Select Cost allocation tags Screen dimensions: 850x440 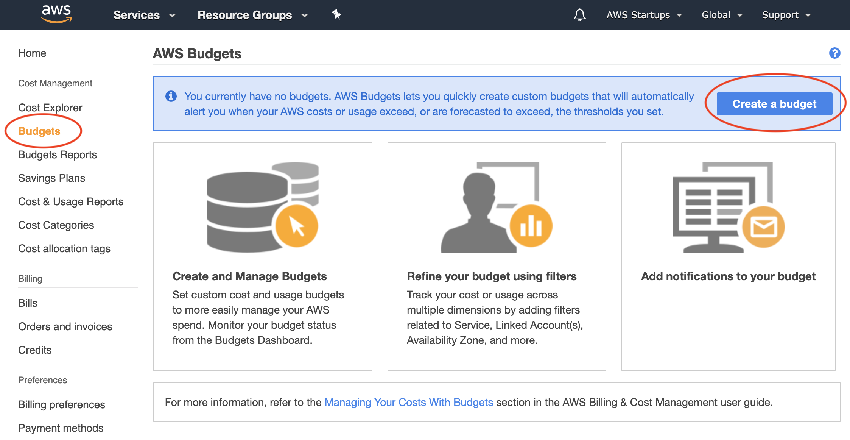pos(64,248)
